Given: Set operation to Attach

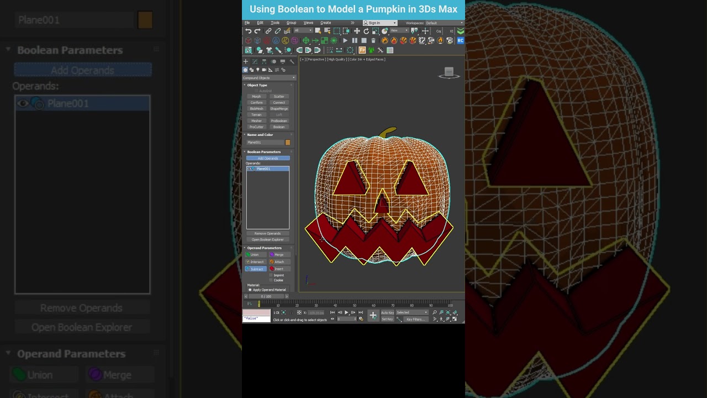Looking at the screenshot, I should point(279,262).
